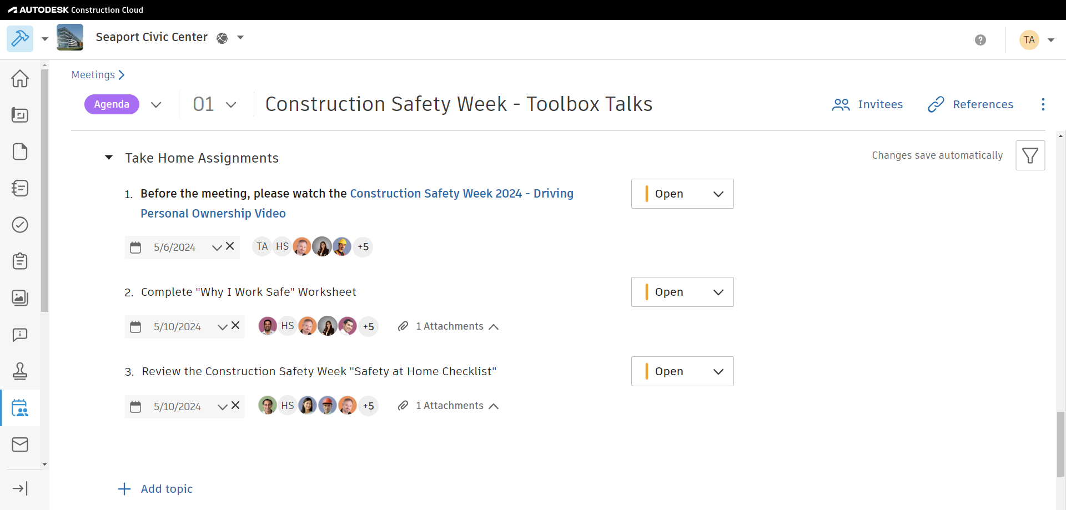This screenshot has width=1066, height=510.
Task: Clear the 5/6/2024 due date
Action: point(230,246)
